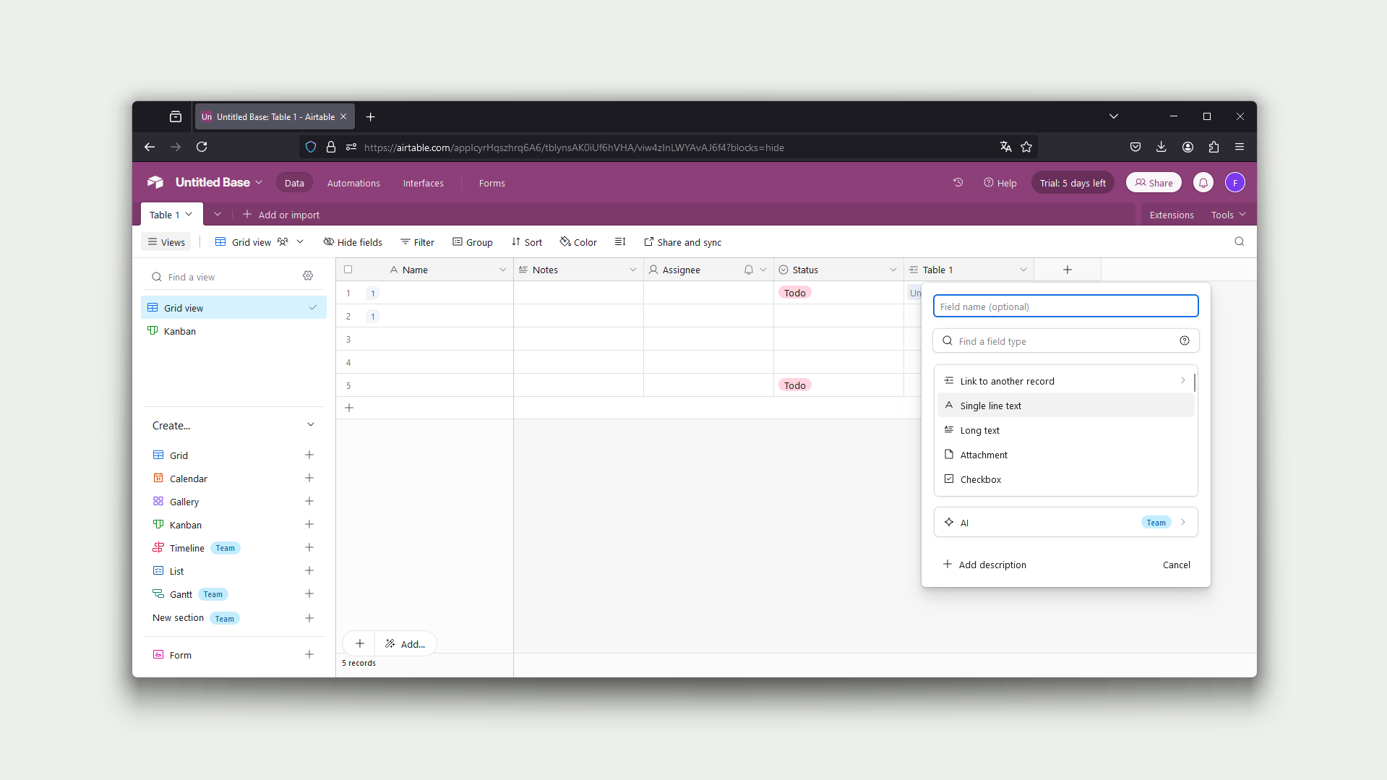Click Todo status pill in row 1
Viewport: 1387px width, 780px height.
[795, 293]
